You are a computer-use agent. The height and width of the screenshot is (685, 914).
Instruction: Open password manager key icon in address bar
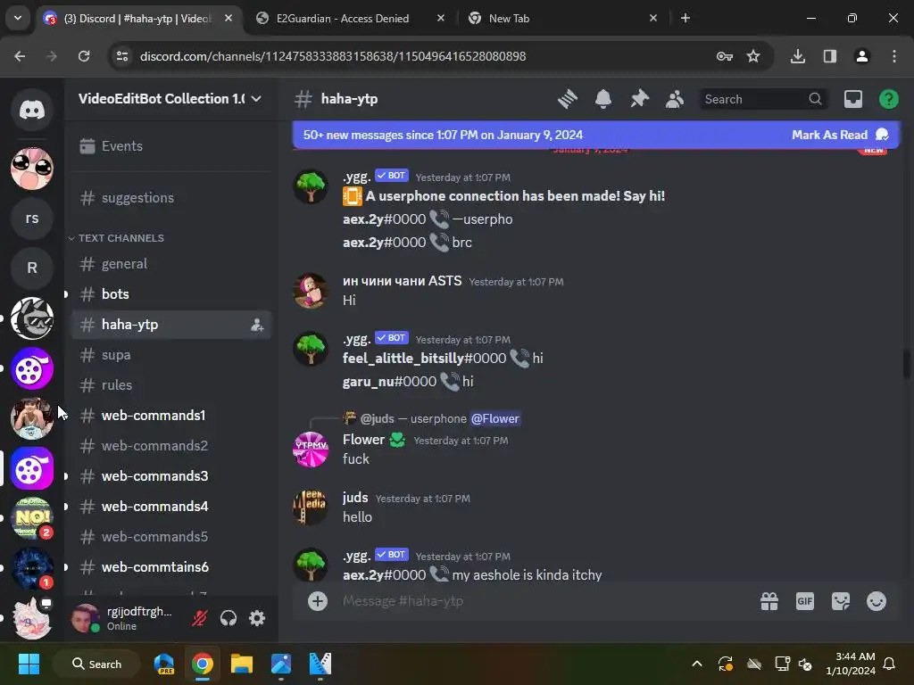pyautogui.click(x=725, y=56)
